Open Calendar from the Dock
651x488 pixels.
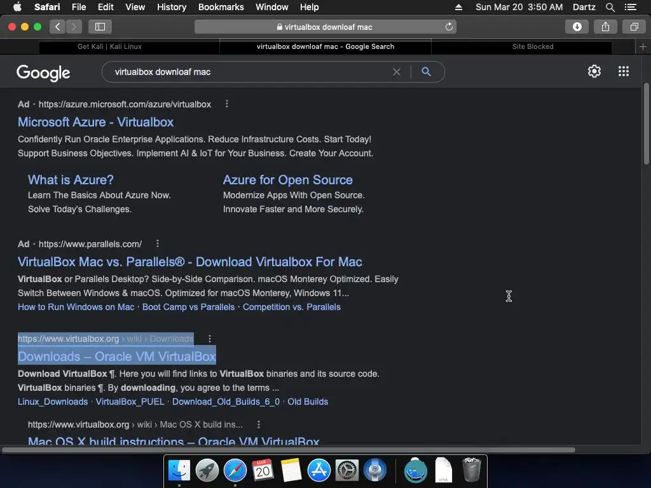(x=263, y=471)
